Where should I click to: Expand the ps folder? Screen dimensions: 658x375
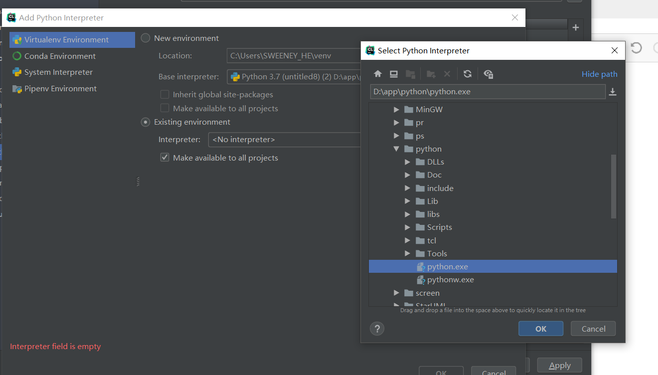(396, 136)
